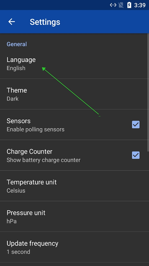
Task: Disable the Sensors polling checkbox
Action: [136, 124]
